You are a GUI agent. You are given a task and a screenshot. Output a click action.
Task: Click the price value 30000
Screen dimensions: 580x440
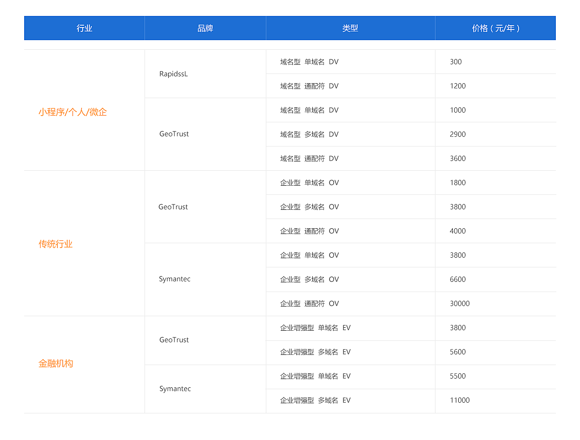click(x=460, y=304)
